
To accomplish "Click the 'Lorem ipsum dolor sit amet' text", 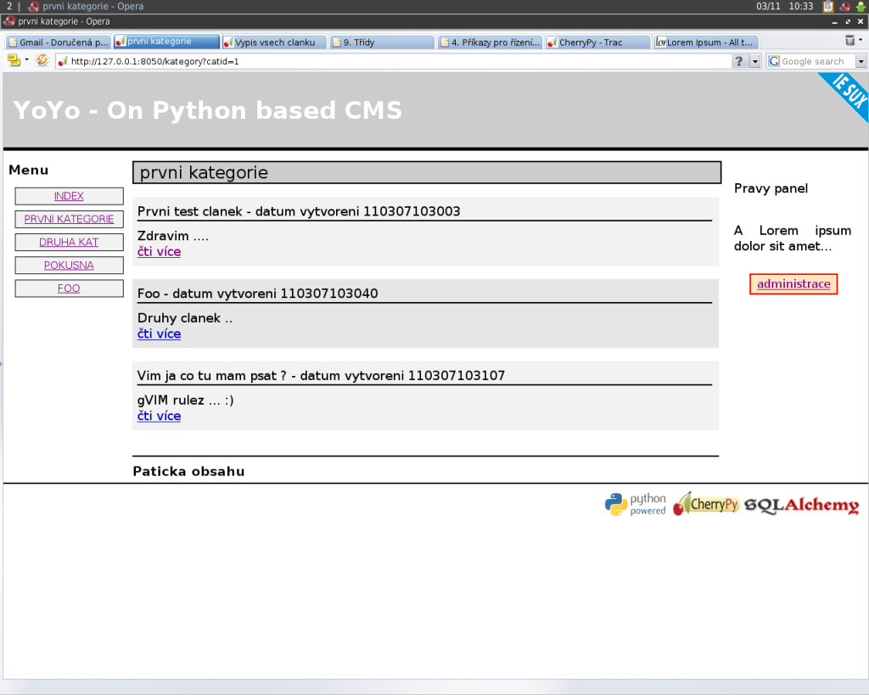I will pyautogui.click(x=793, y=238).
